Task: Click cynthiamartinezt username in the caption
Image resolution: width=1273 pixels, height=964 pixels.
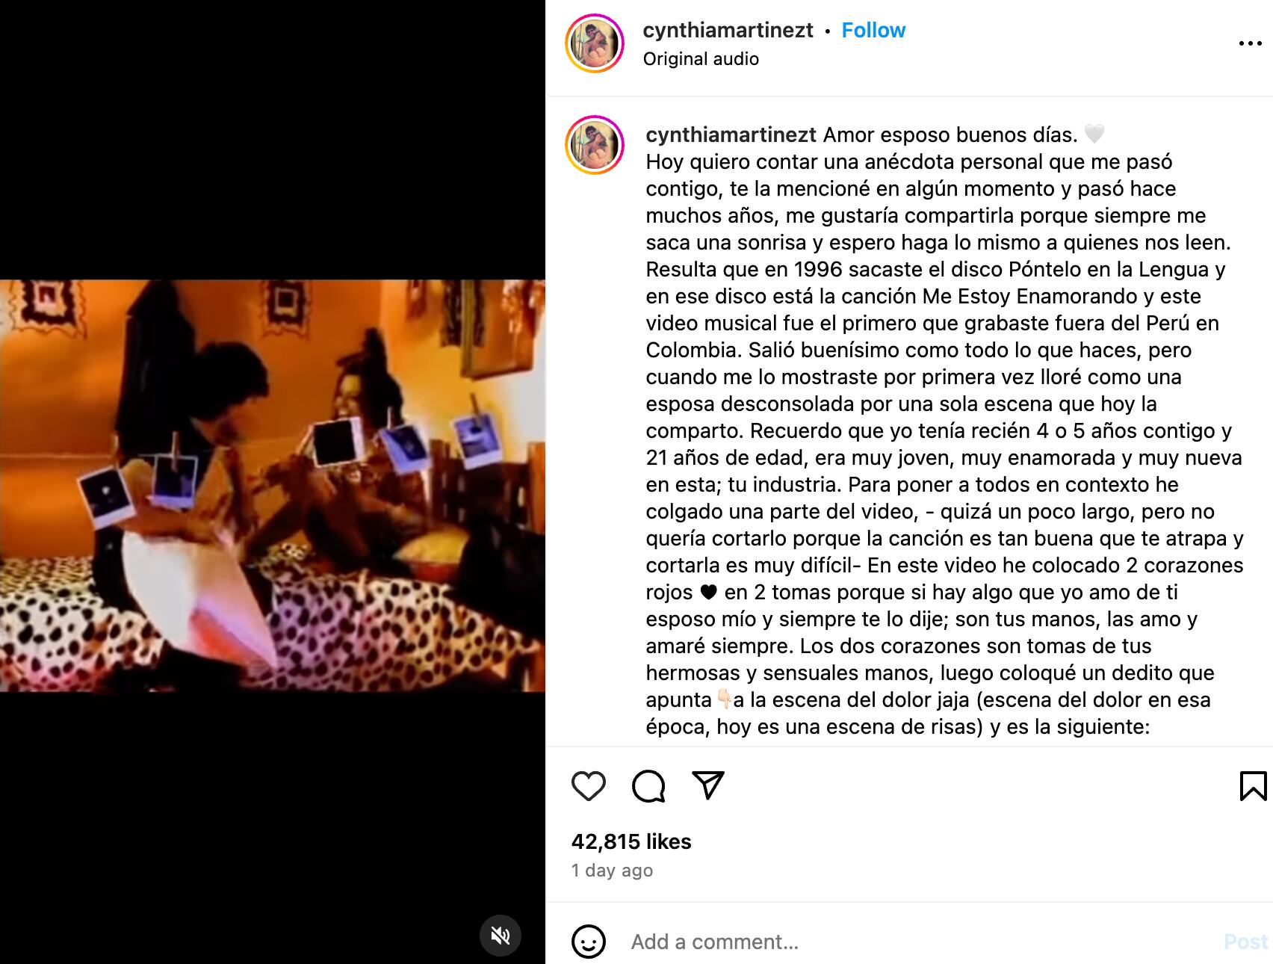Action: [x=731, y=135]
